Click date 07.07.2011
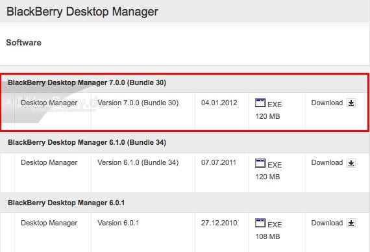 click(x=219, y=162)
